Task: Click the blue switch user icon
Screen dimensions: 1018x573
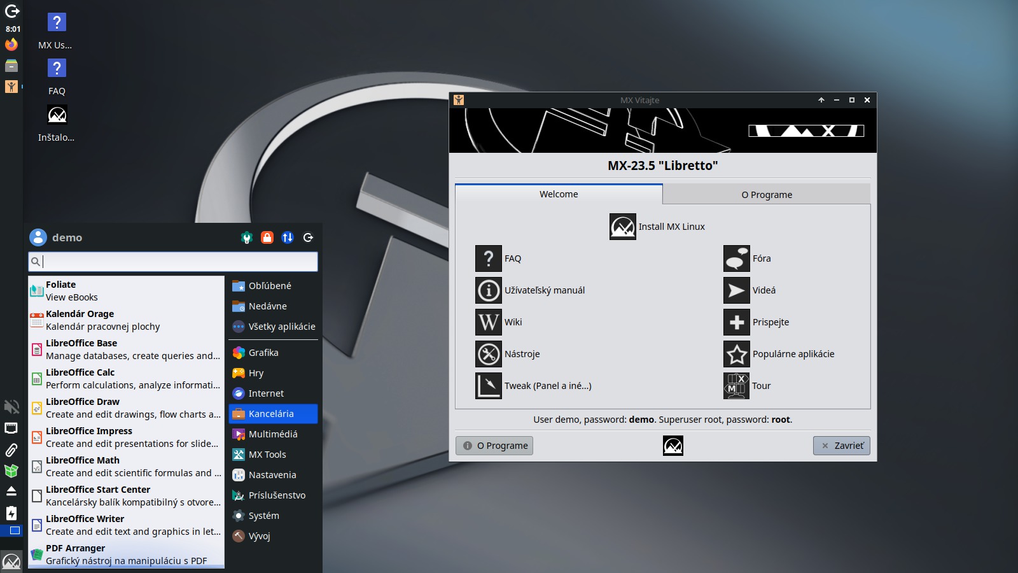Action: pos(288,237)
